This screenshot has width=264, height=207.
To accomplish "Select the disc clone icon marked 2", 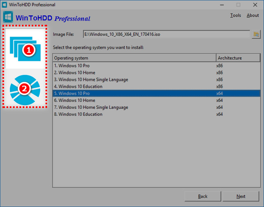I will 25,90.
